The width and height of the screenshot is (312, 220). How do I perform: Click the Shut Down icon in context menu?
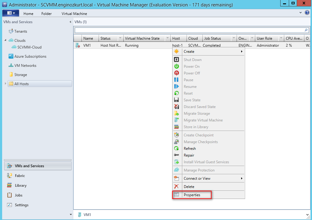(x=176, y=60)
